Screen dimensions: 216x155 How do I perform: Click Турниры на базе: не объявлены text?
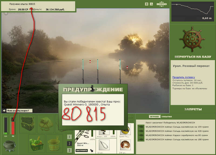point(190,88)
